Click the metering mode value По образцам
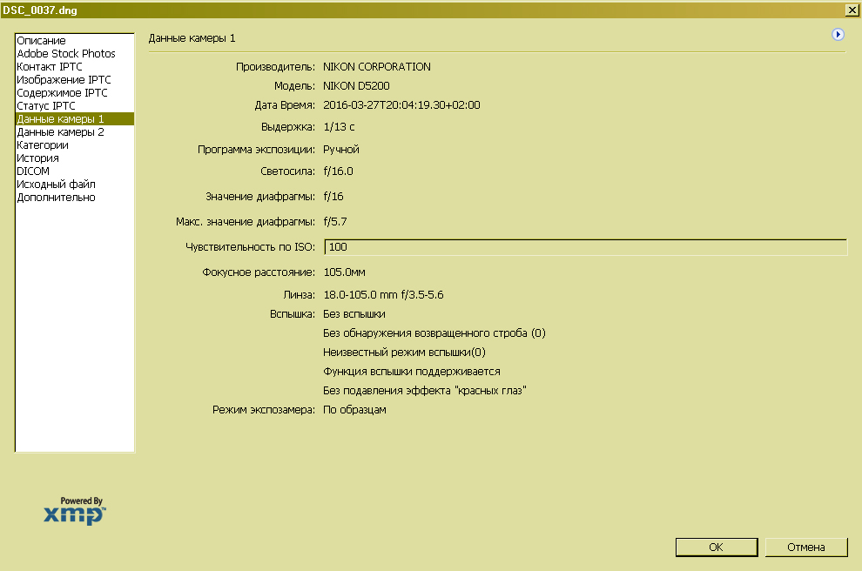Viewport: 862px width, 571px height. click(x=354, y=410)
